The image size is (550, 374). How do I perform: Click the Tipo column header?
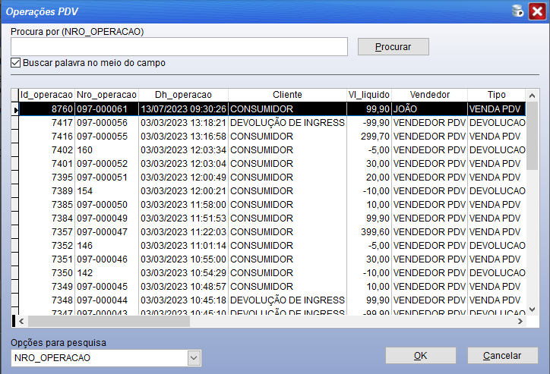click(x=496, y=95)
